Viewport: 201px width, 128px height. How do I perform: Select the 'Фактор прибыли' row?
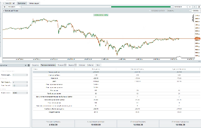(116, 75)
